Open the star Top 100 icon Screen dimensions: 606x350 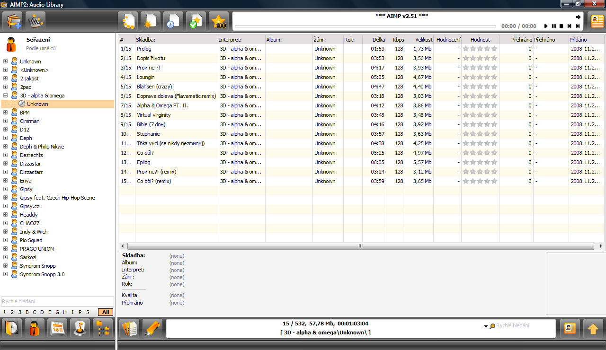219,21
